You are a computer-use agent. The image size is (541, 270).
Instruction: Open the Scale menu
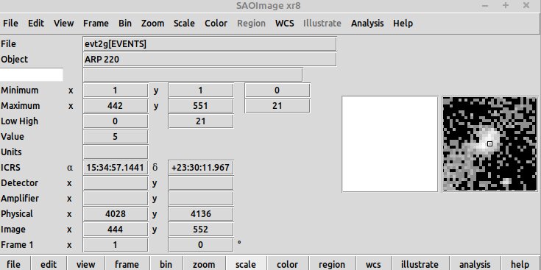184,24
